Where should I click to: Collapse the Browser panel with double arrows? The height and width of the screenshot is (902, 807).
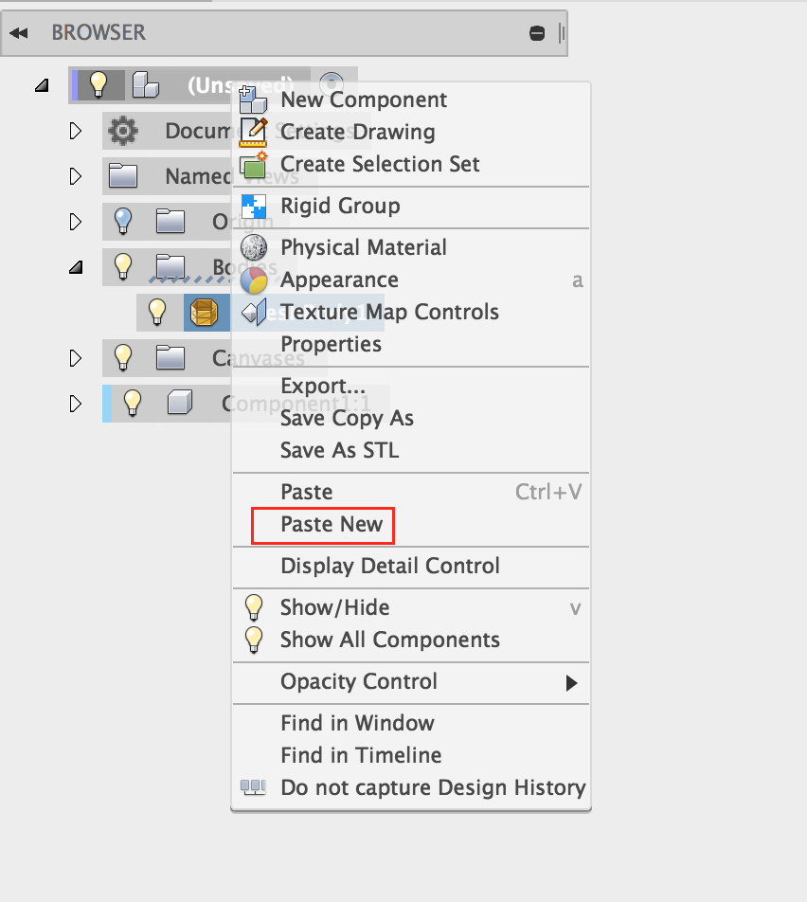pyautogui.click(x=19, y=33)
